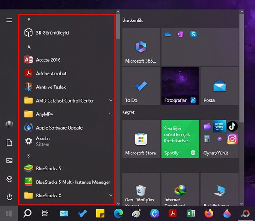255x221 pixels.
Task: Launch Access 2016
Action: [67, 60]
